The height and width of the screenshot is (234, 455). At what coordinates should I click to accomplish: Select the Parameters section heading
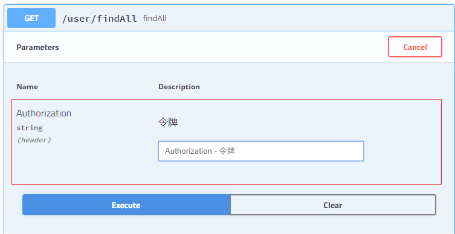point(37,48)
